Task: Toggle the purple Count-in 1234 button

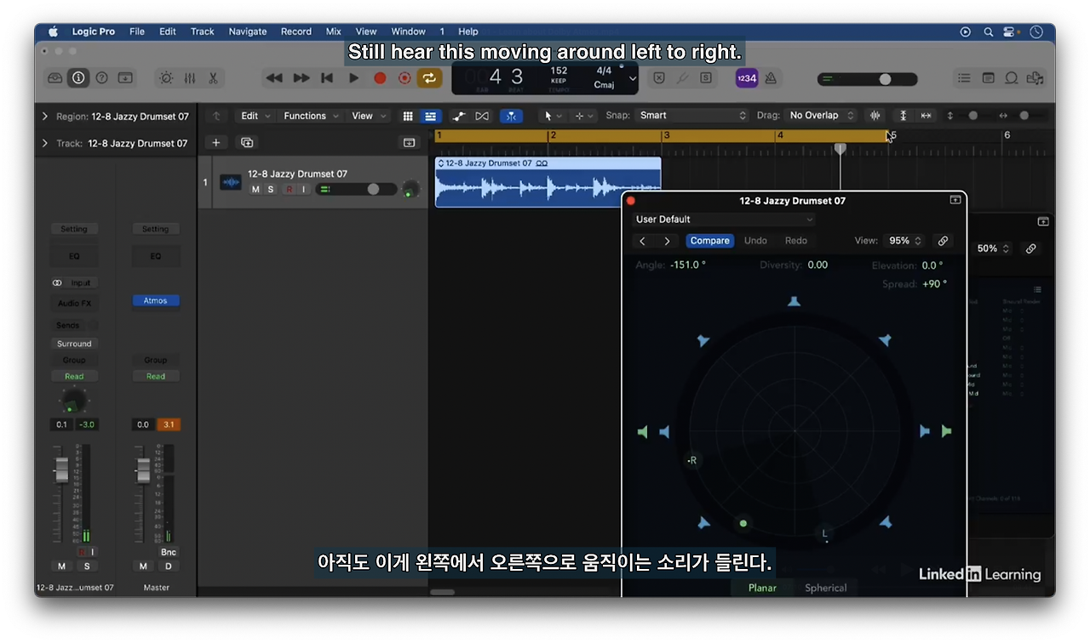Action: click(746, 78)
